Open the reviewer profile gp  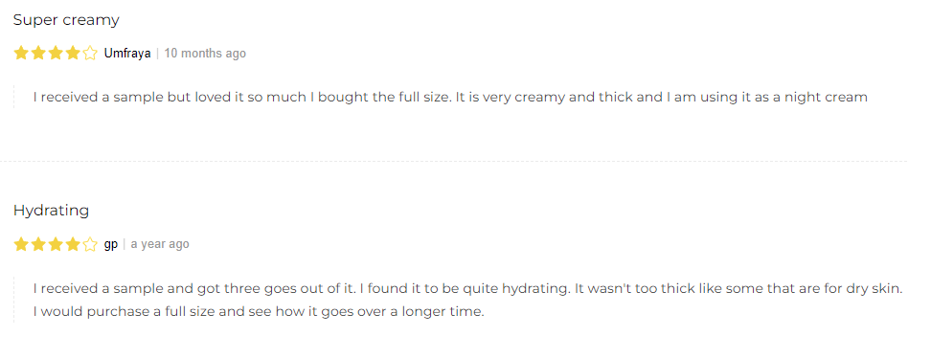coord(110,244)
